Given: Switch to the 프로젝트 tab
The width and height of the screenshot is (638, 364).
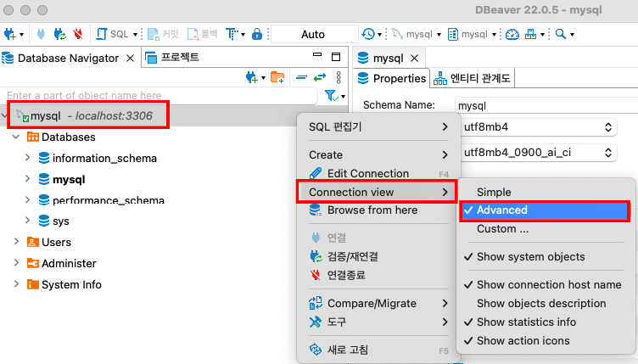Looking at the screenshot, I should 172,58.
